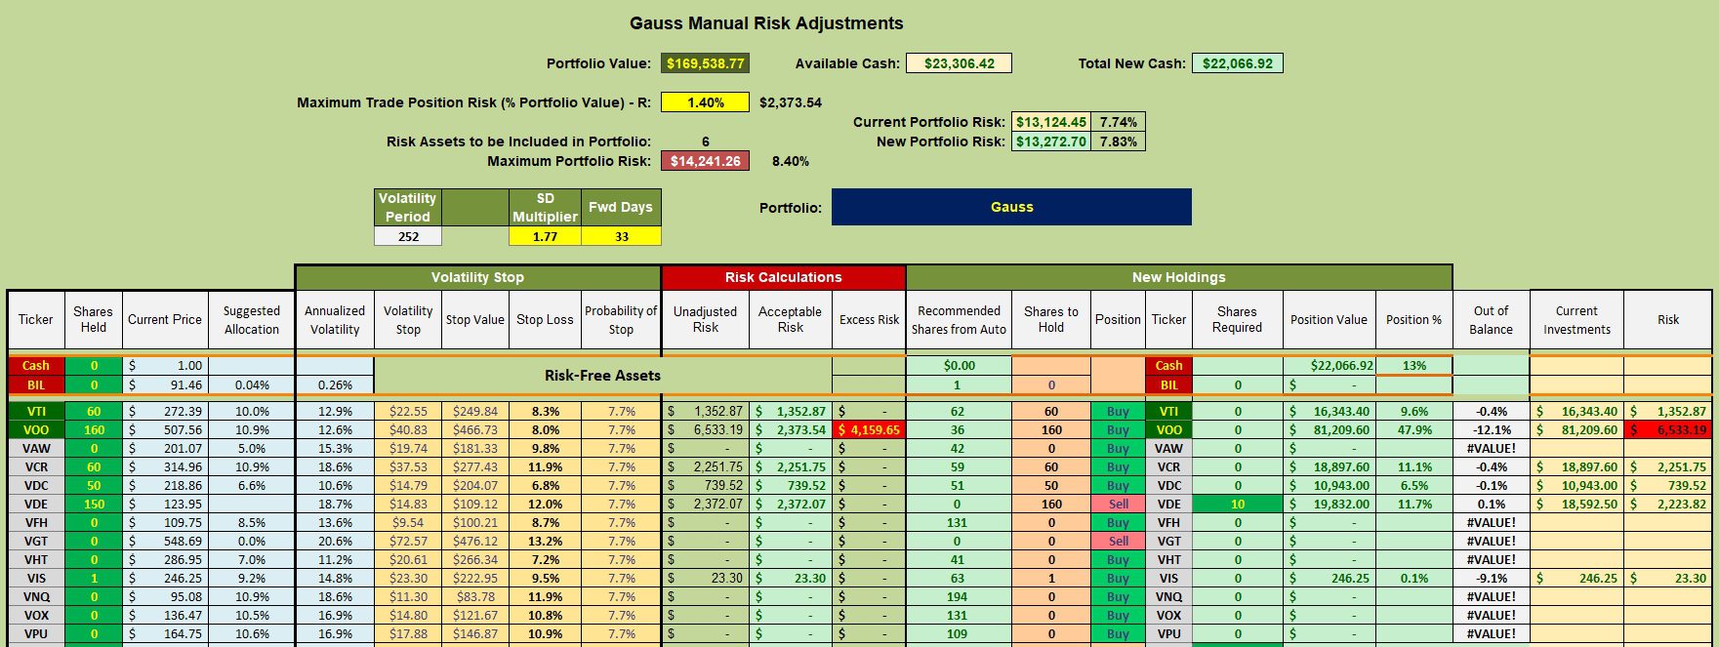Select the VGT Sell position cell
Screen dimensions: 1719x647
[x=1118, y=541]
